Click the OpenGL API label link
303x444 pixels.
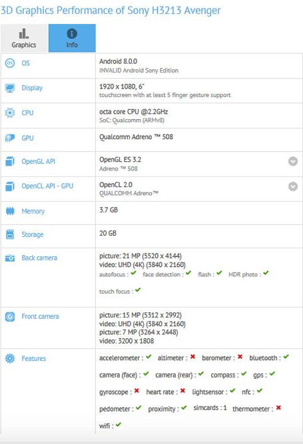click(x=39, y=161)
